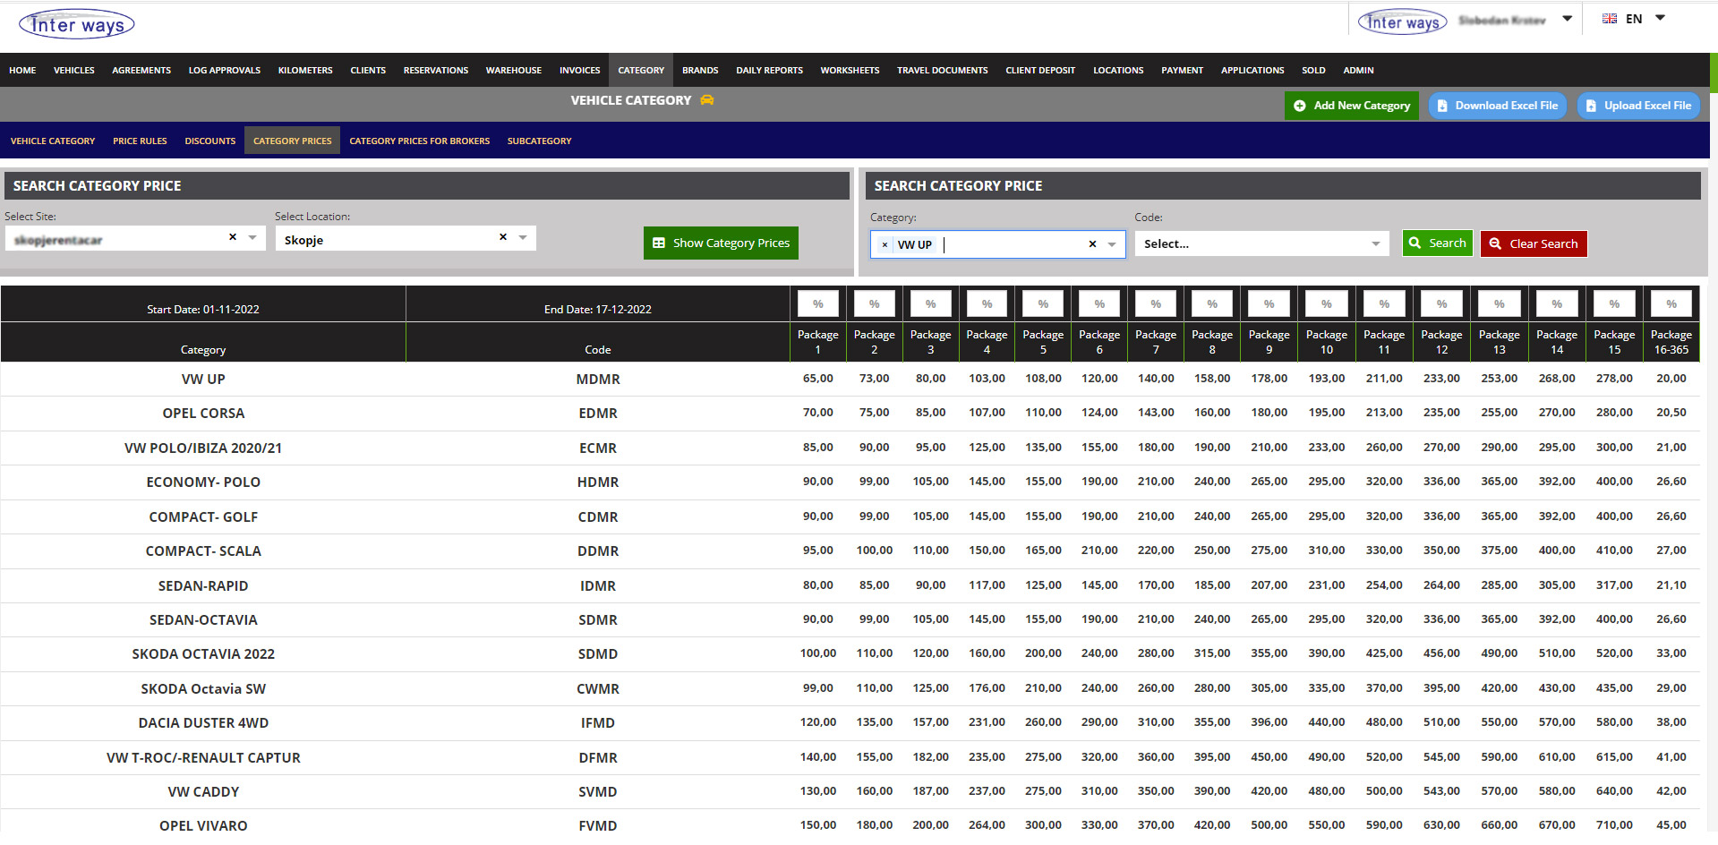Click Download Excel File button
Screen dimensions: 1718x845
point(1498,106)
